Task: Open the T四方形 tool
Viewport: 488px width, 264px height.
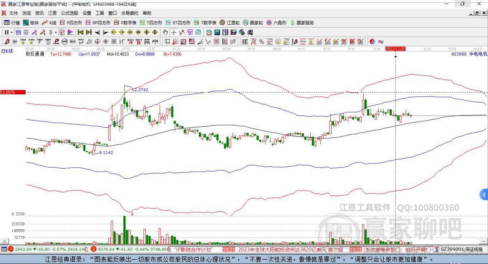Action: pyautogui.click(x=151, y=23)
